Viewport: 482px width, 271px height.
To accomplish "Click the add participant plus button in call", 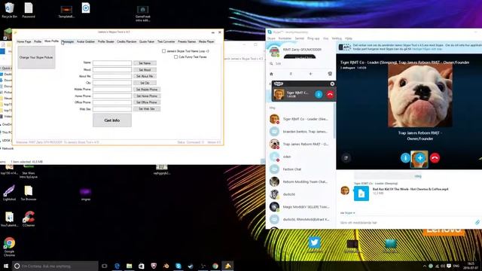I will coord(420,158).
